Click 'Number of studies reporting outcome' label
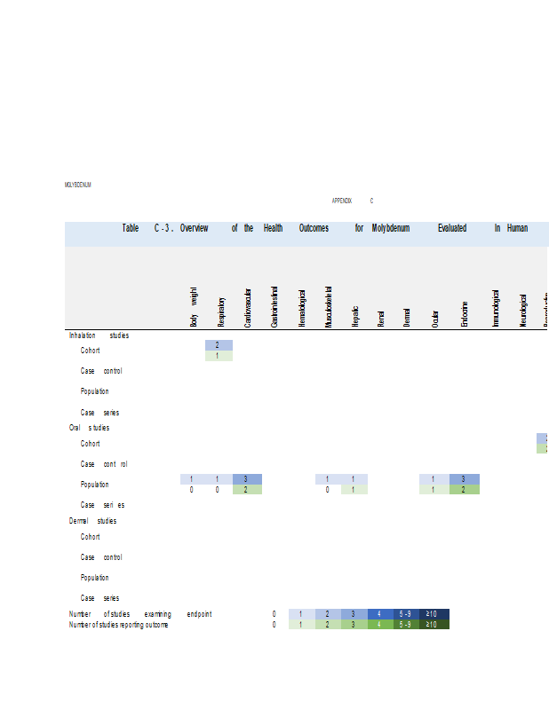This screenshot has width=549, height=710. click(118, 625)
